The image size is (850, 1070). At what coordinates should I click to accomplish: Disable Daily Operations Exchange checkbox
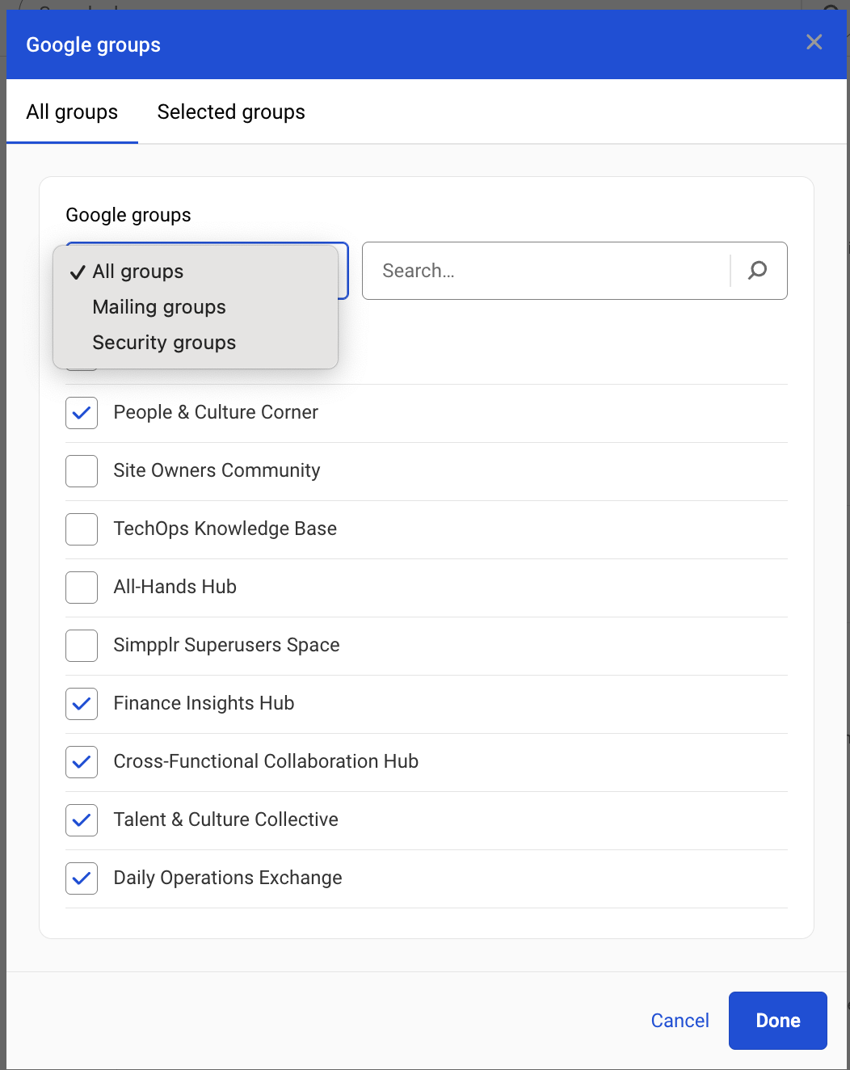tap(82, 878)
